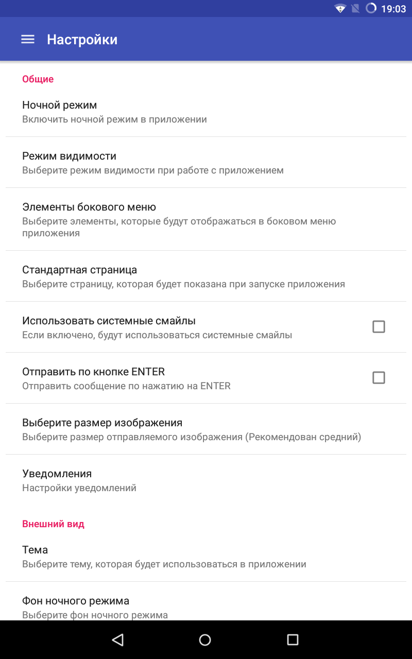Image resolution: width=412 pixels, height=659 pixels.
Task: Open the hamburger navigation menu
Action: [27, 40]
